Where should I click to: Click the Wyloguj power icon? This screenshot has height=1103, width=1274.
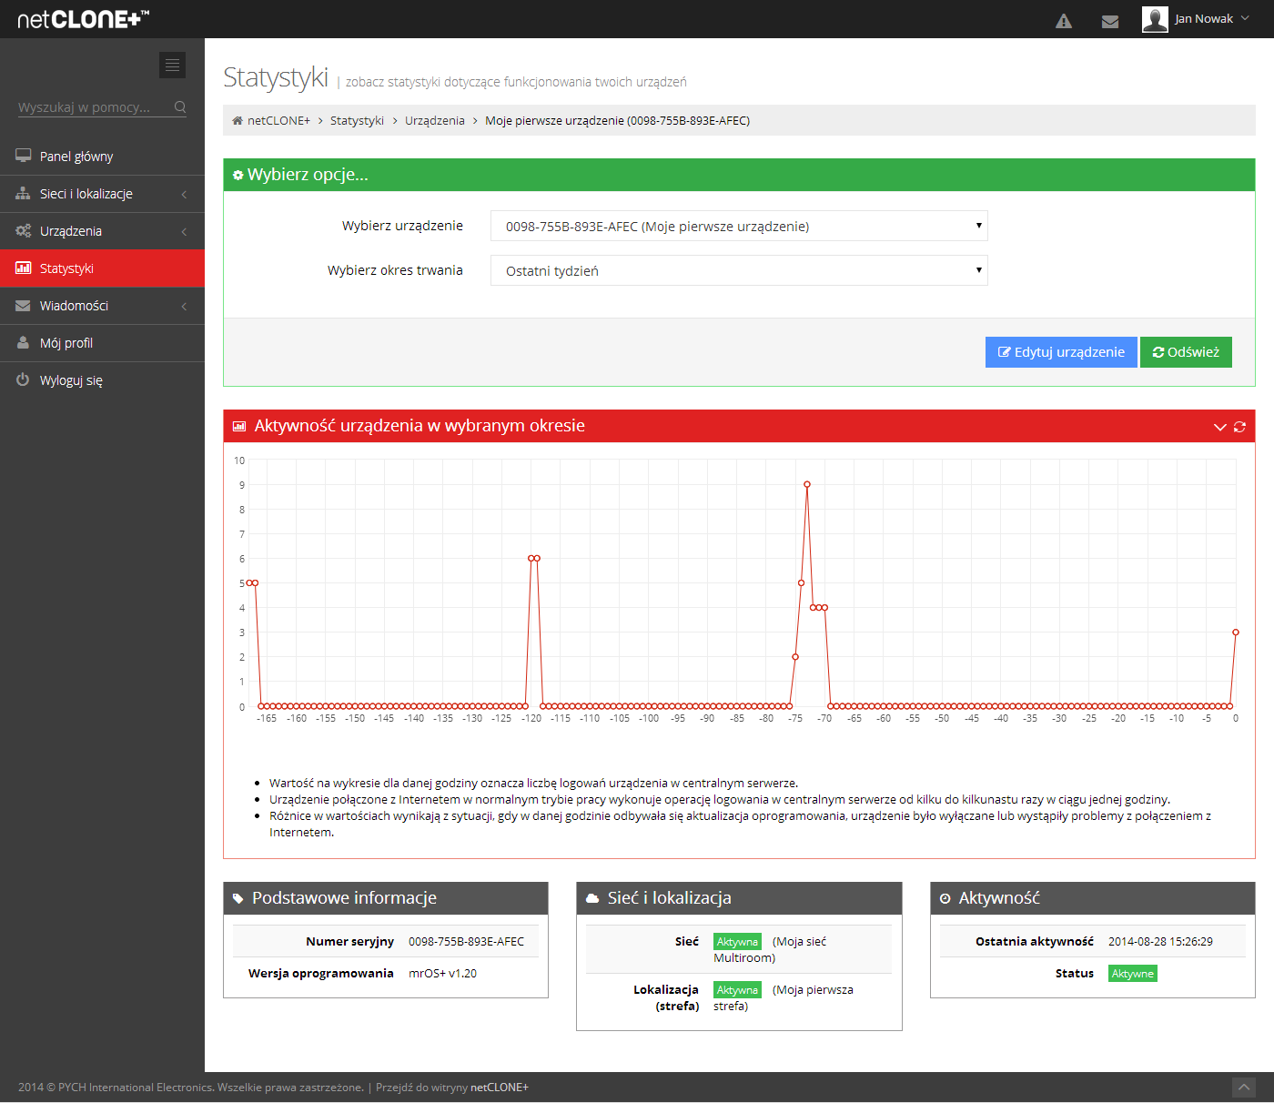pos(23,379)
